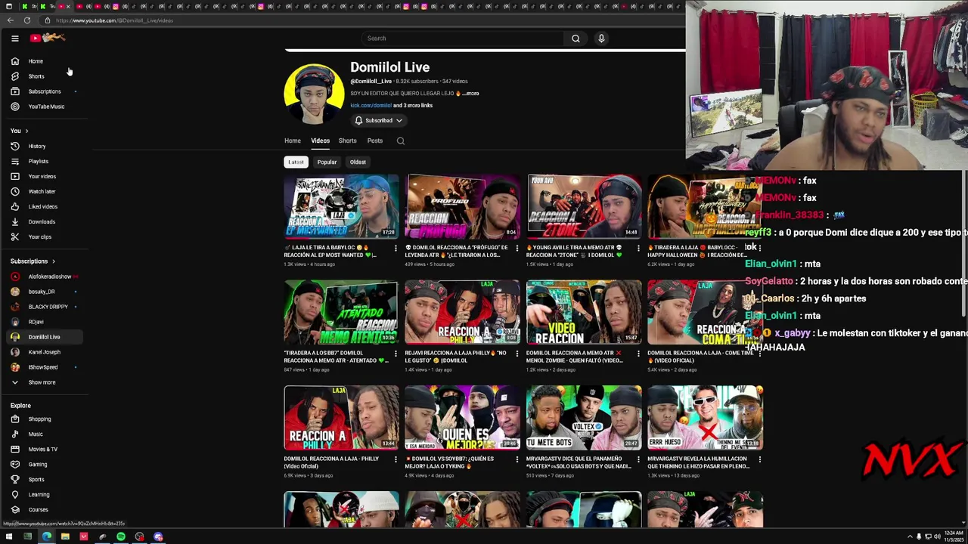Click the browser back arrow
Image resolution: width=968 pixels, height=544 pixels.
pyautogui.click(x=12, y=20)
